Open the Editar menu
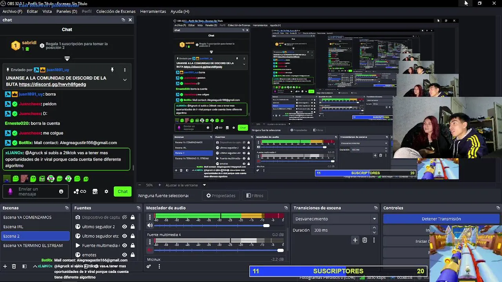This screenshot has height=282, width=502. pyautogui.click(x=33, y=11)
